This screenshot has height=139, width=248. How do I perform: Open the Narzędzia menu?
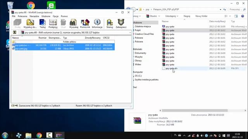tap(34, 16)
